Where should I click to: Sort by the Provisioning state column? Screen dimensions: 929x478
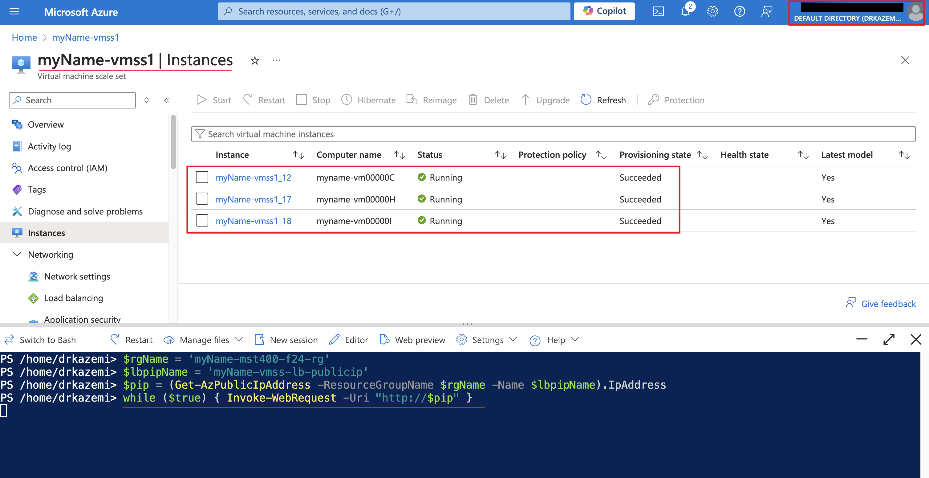point(702,155)
